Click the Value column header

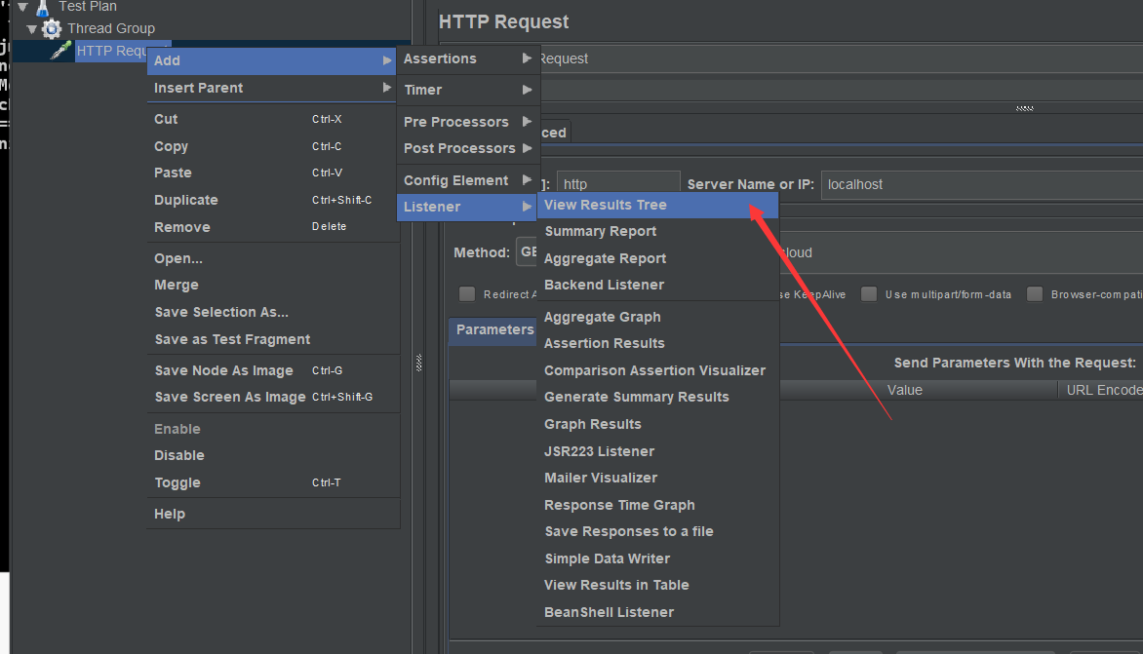[x=904, y=390]
